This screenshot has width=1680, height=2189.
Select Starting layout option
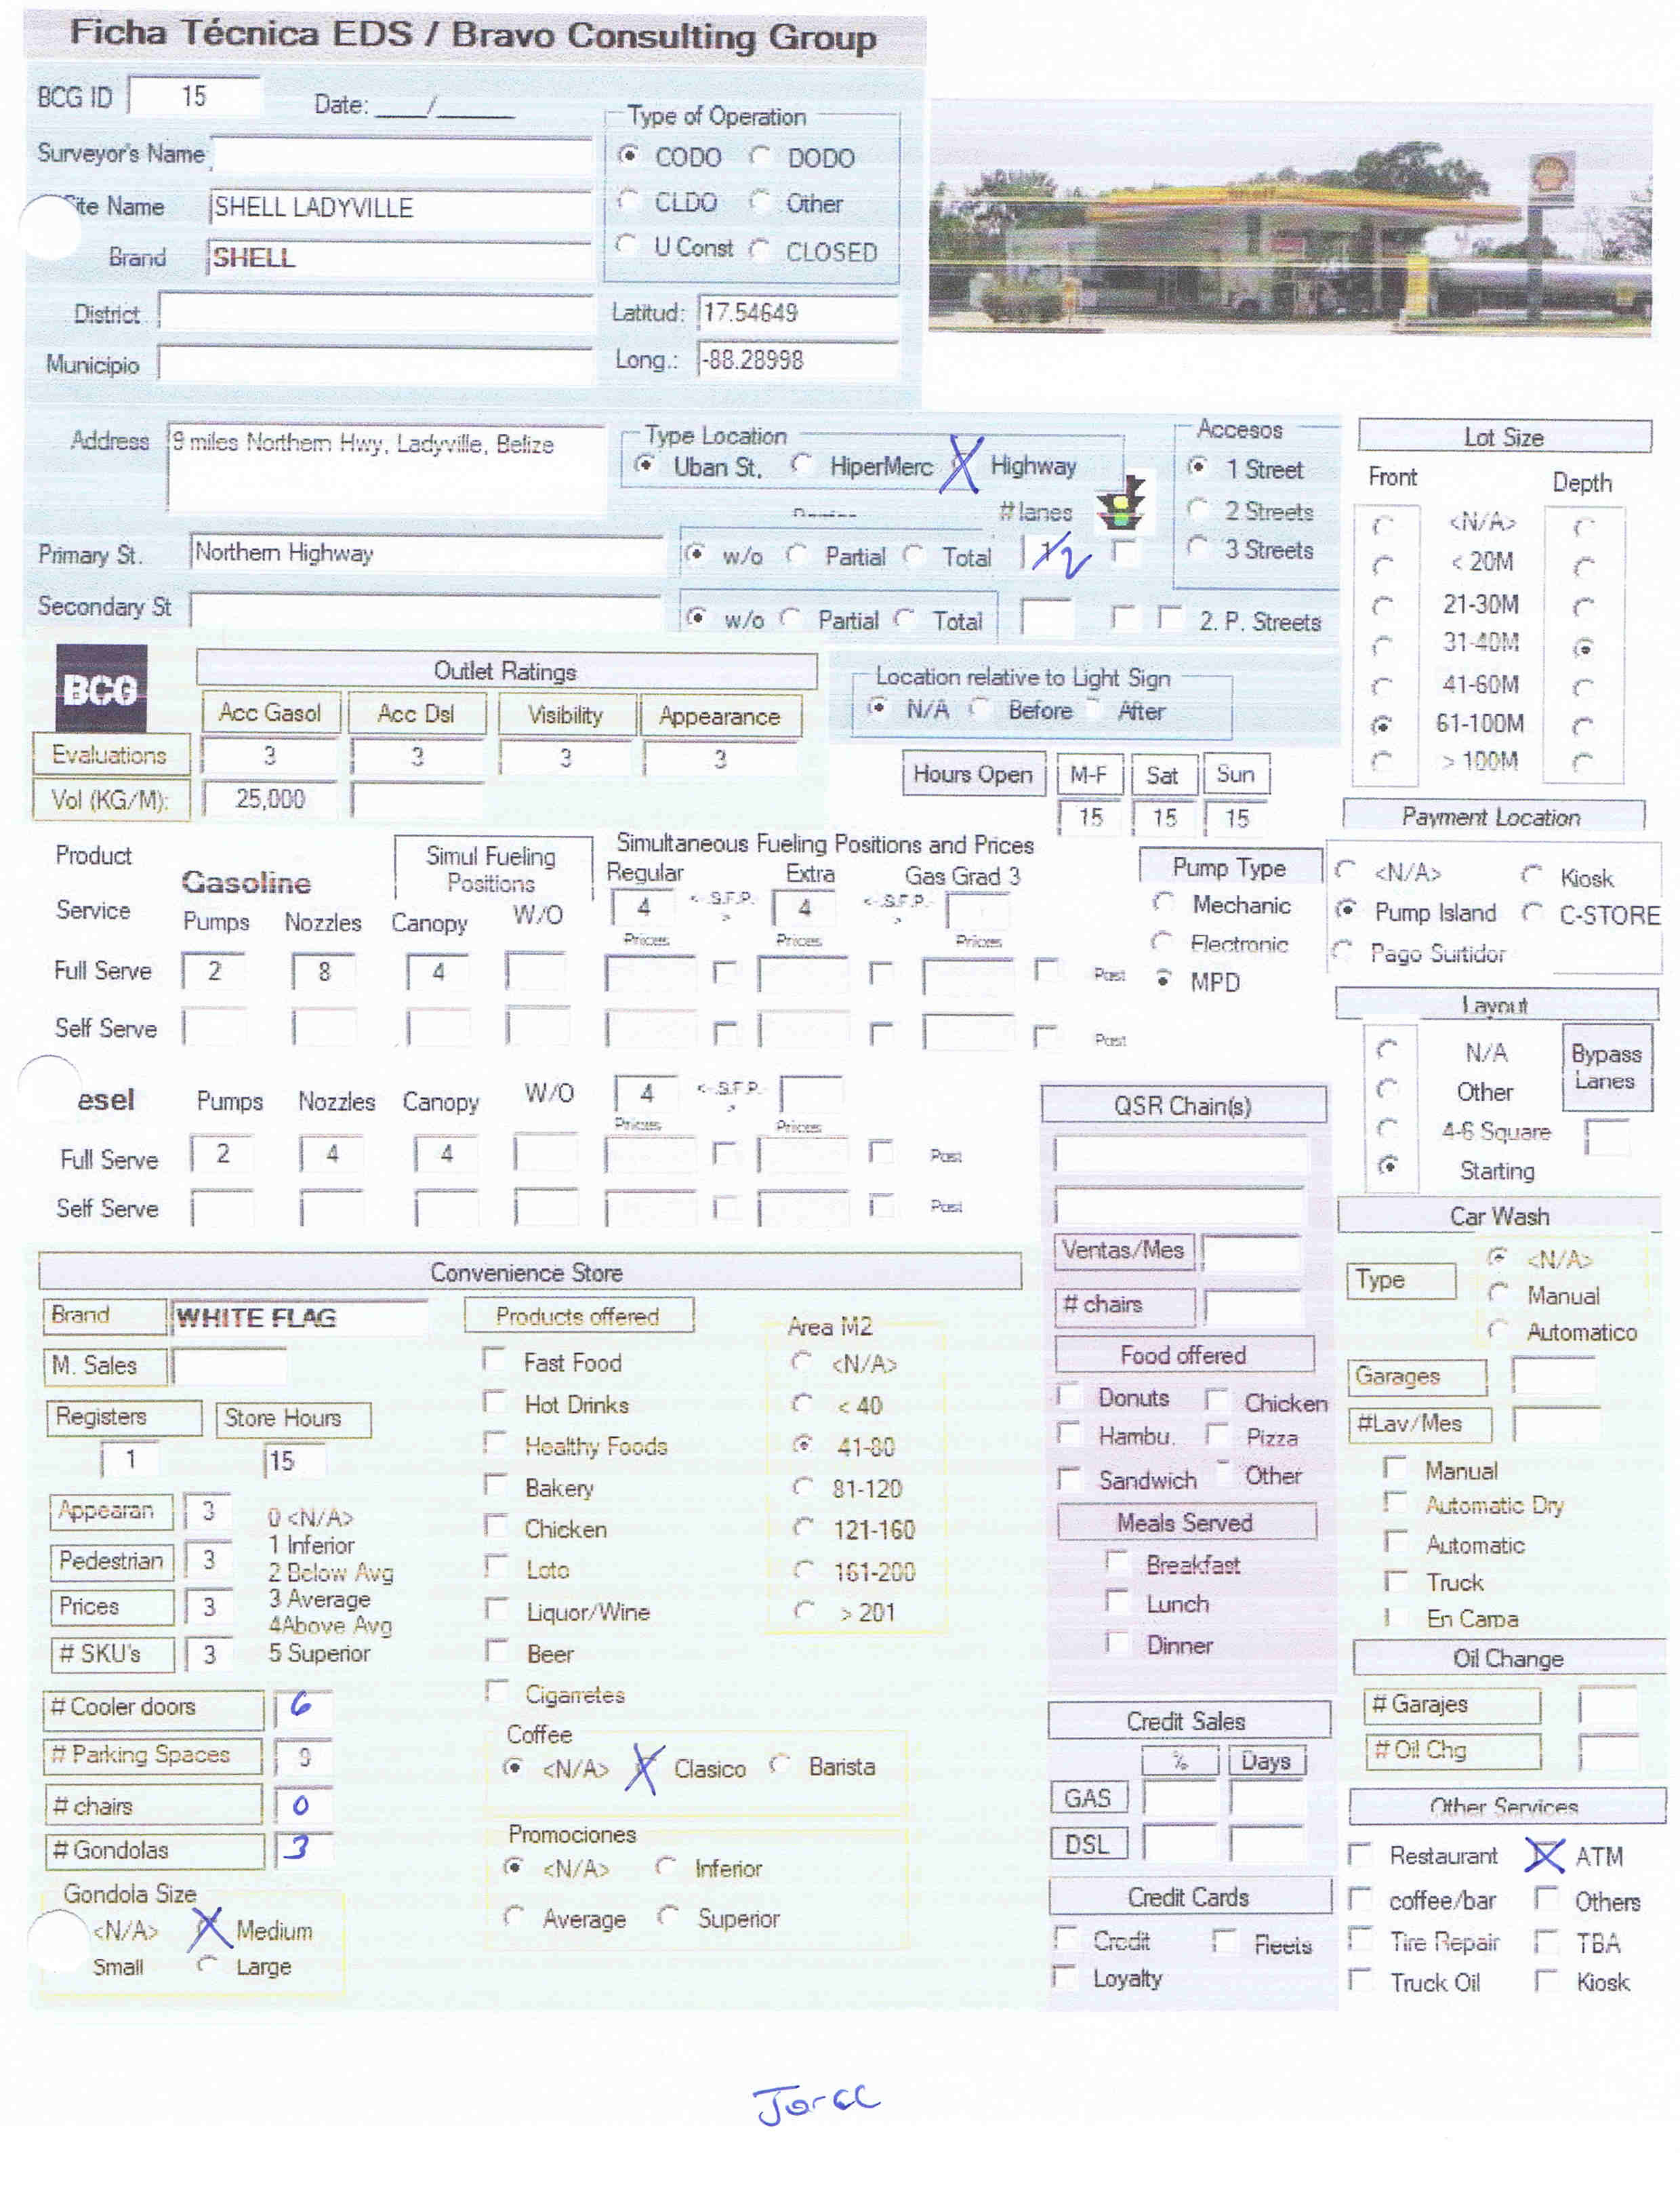click(1388, 1167)
